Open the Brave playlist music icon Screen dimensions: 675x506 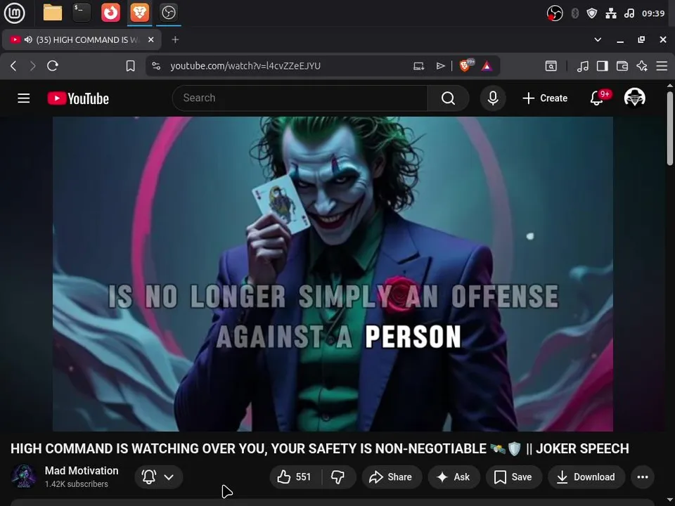click(x=582, y=66)
